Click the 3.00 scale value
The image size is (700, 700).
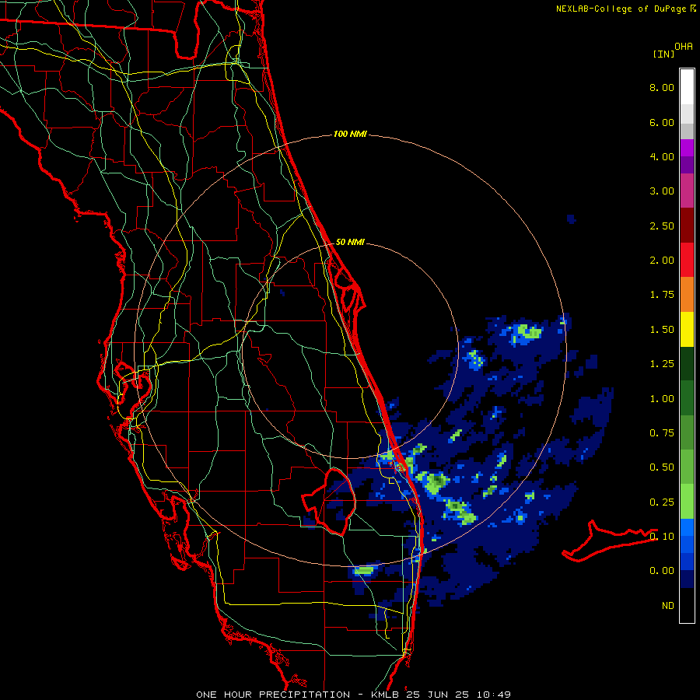662,191
